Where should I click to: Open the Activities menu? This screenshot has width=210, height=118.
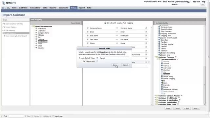click(23, 8)
